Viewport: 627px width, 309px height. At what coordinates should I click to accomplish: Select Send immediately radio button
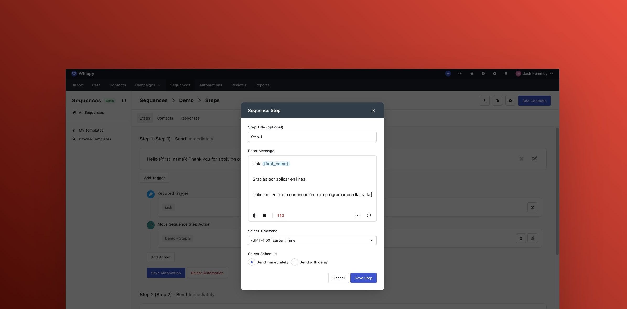252,262
